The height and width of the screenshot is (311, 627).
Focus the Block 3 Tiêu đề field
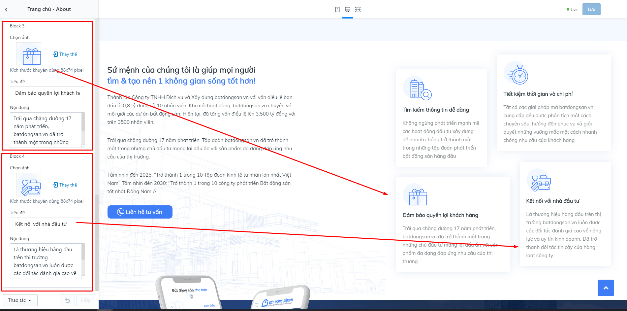[47, 93]
